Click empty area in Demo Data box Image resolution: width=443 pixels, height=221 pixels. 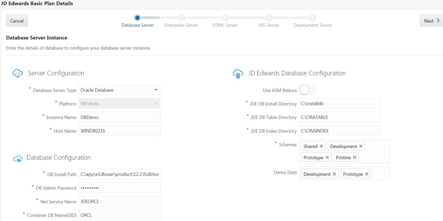(x=380, y=174)
